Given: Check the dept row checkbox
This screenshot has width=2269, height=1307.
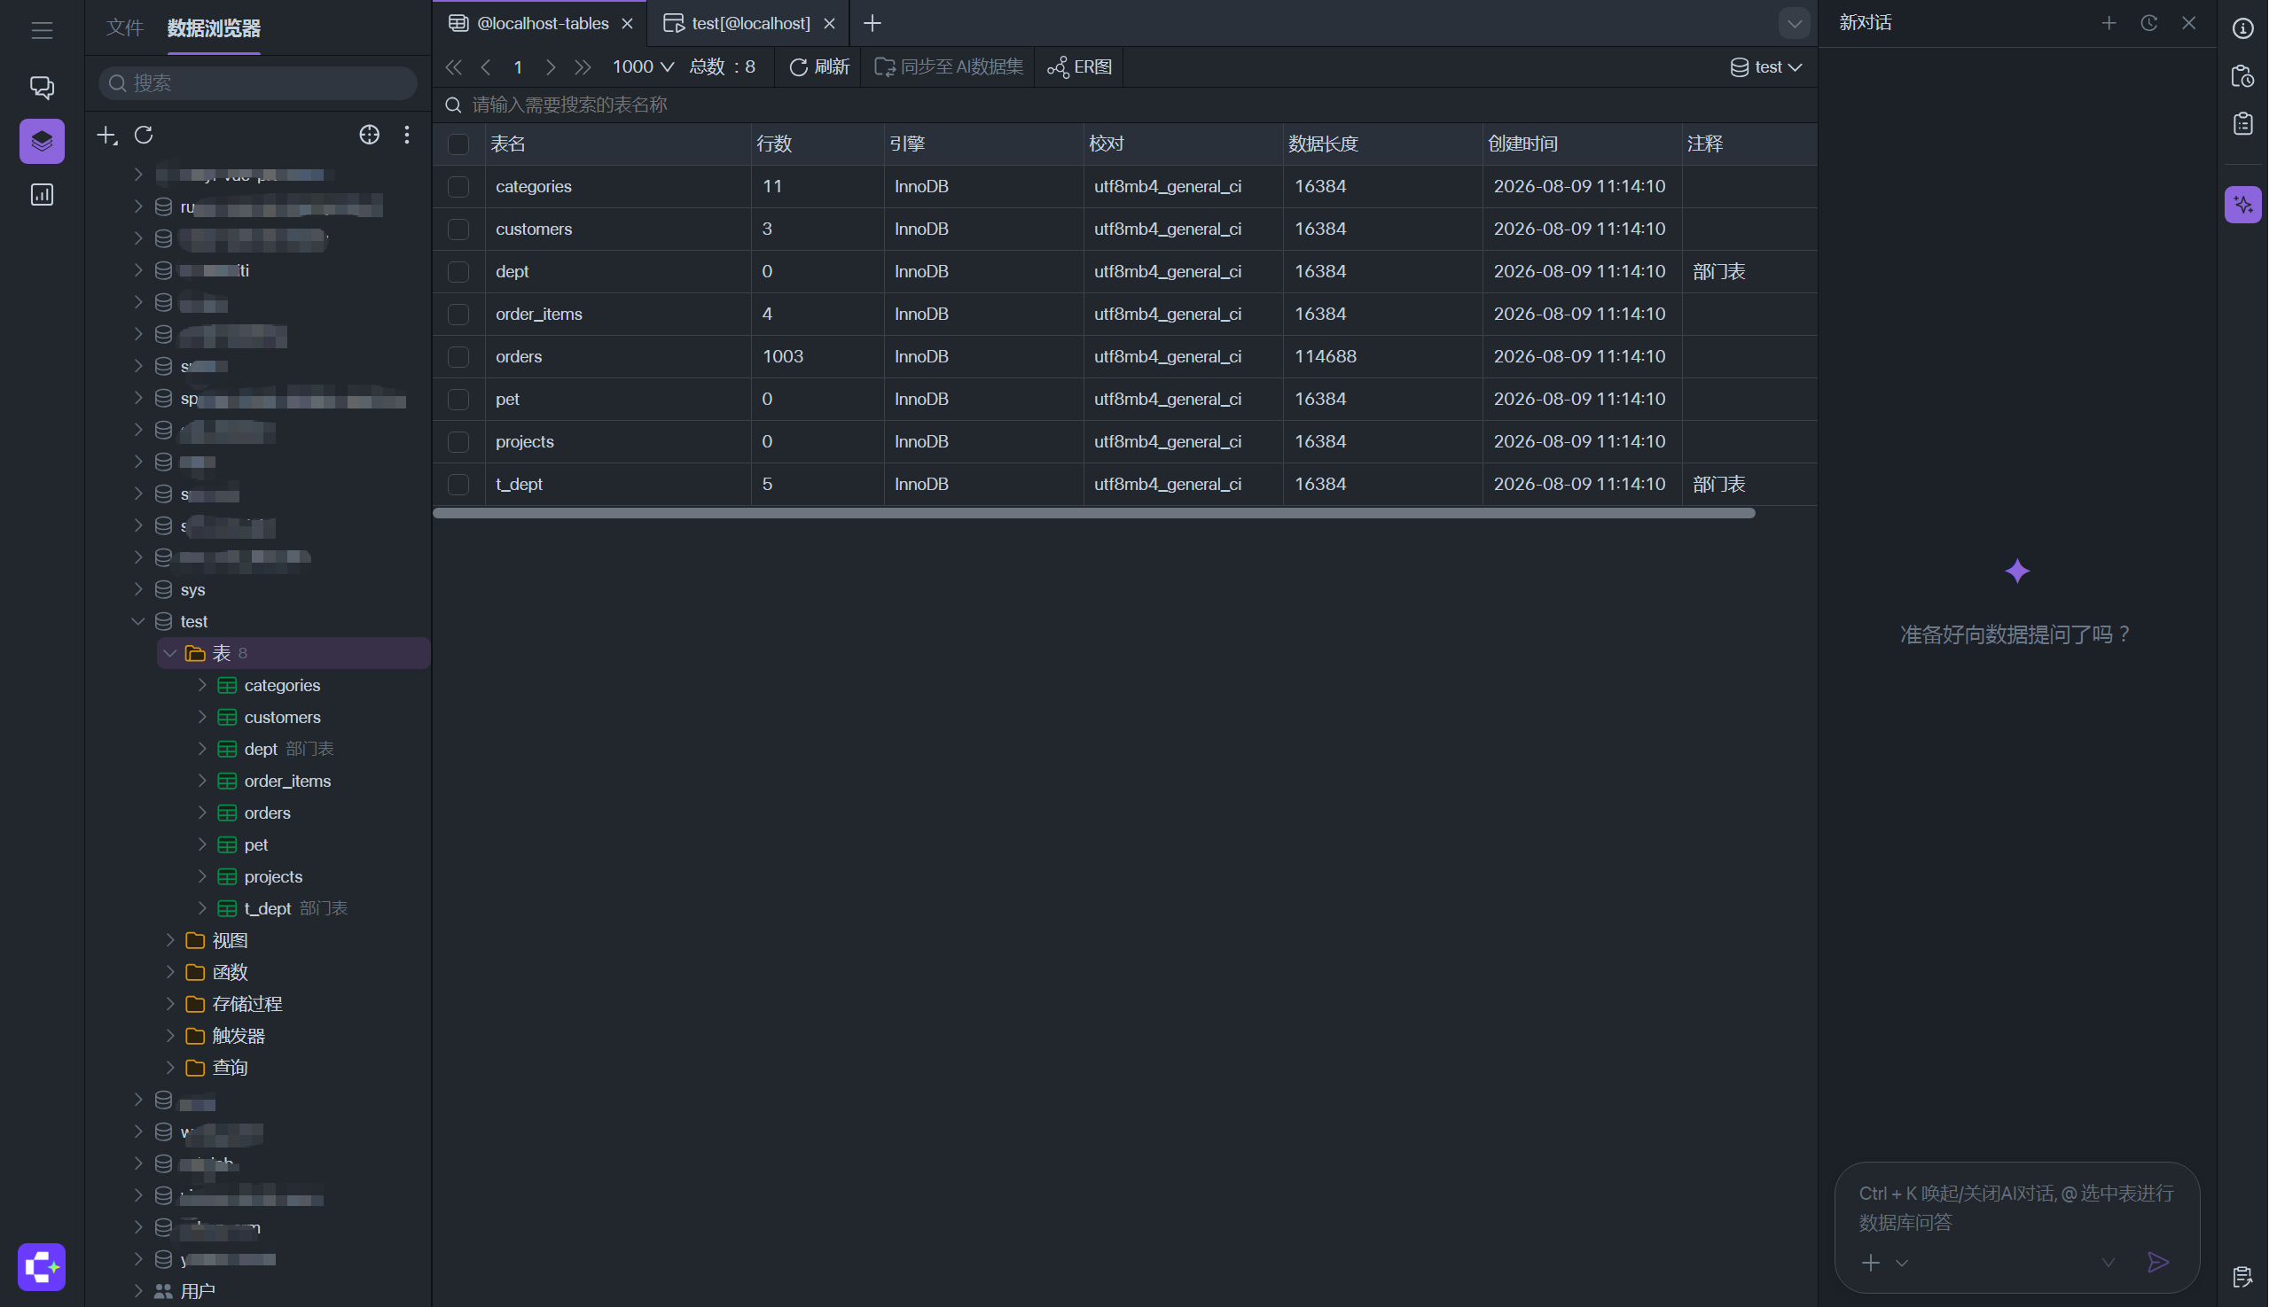Looking at the screenshot, I should click(458, 272).
